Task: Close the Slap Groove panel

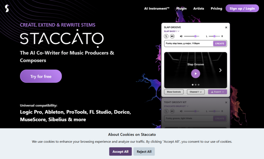Action: point(226,27)
